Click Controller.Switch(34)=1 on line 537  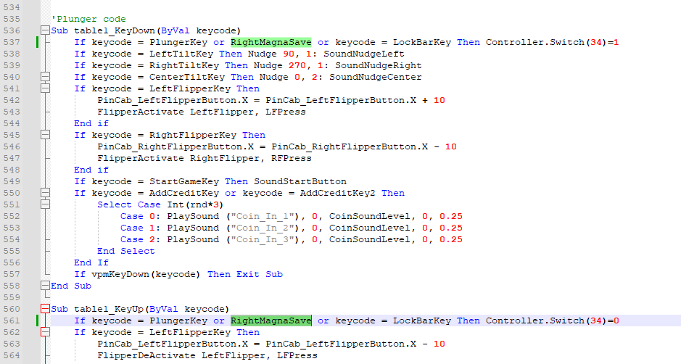(x=552, y=42)
